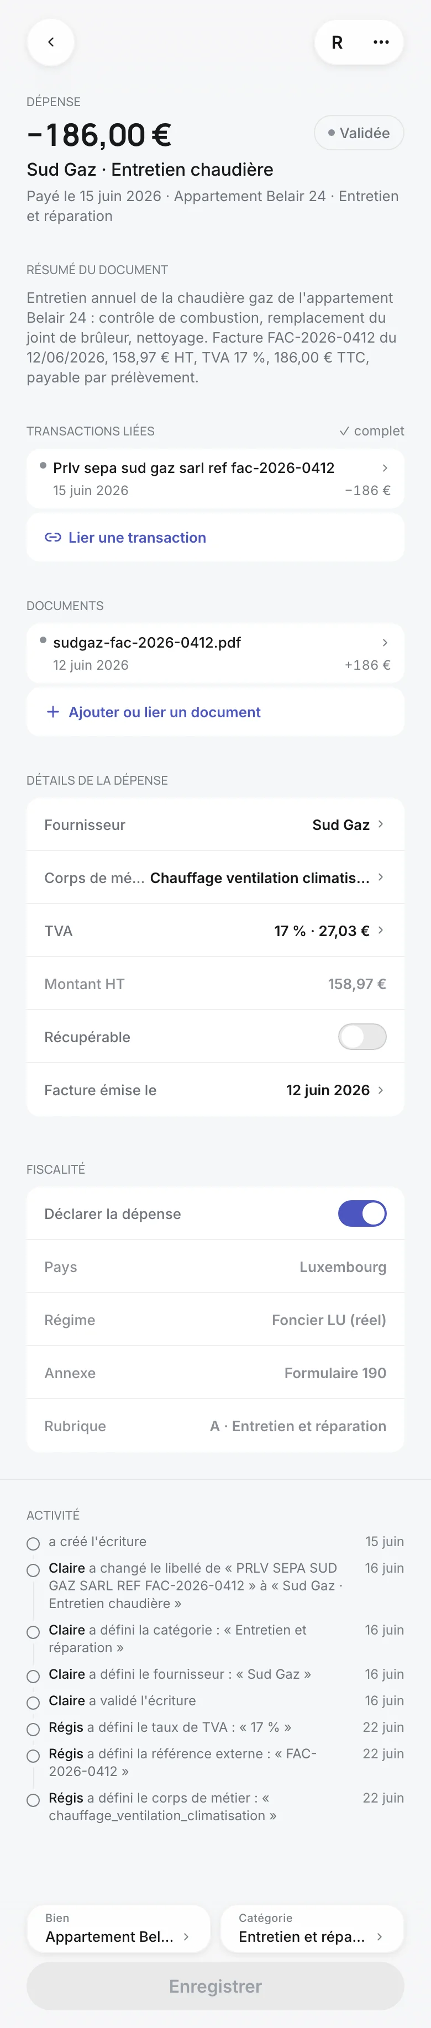
Task: Turn off Déclarer la dépense toggle
Action: click(x=362, y=1213)
